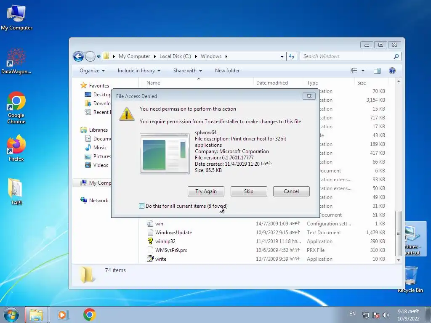
Task: Sort by Size column header
Action: click(x=362, y=83)
